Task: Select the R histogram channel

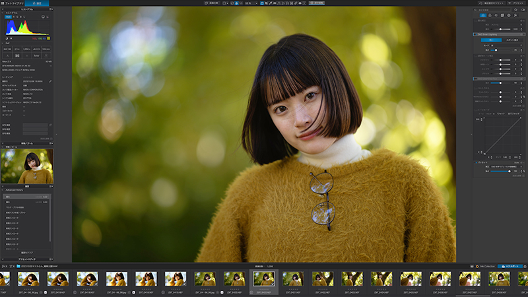Action: (13, 17)
